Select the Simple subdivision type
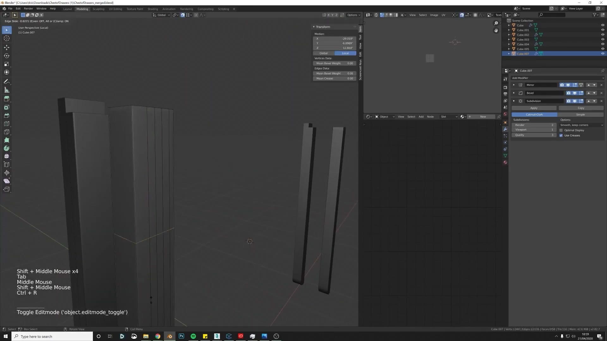The image size is (607, 341). (x=580, y=115)
